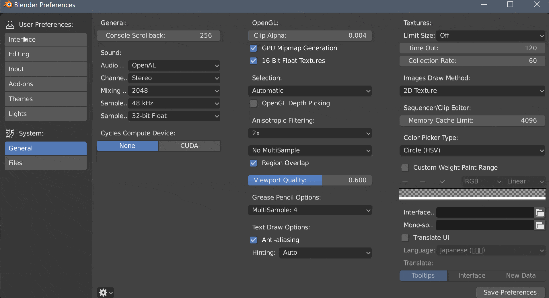Screen dimensions: 549x298
Task: Toggle Interface translation button
Action: [472, 276]
